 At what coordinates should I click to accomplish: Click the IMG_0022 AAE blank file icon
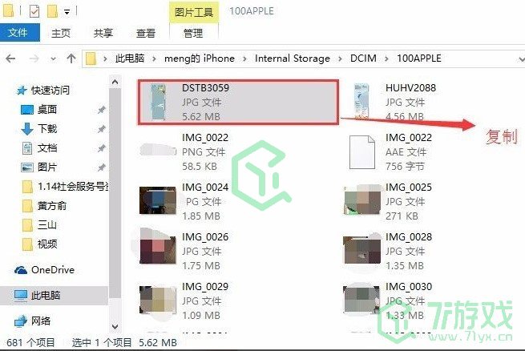[362, 152]
